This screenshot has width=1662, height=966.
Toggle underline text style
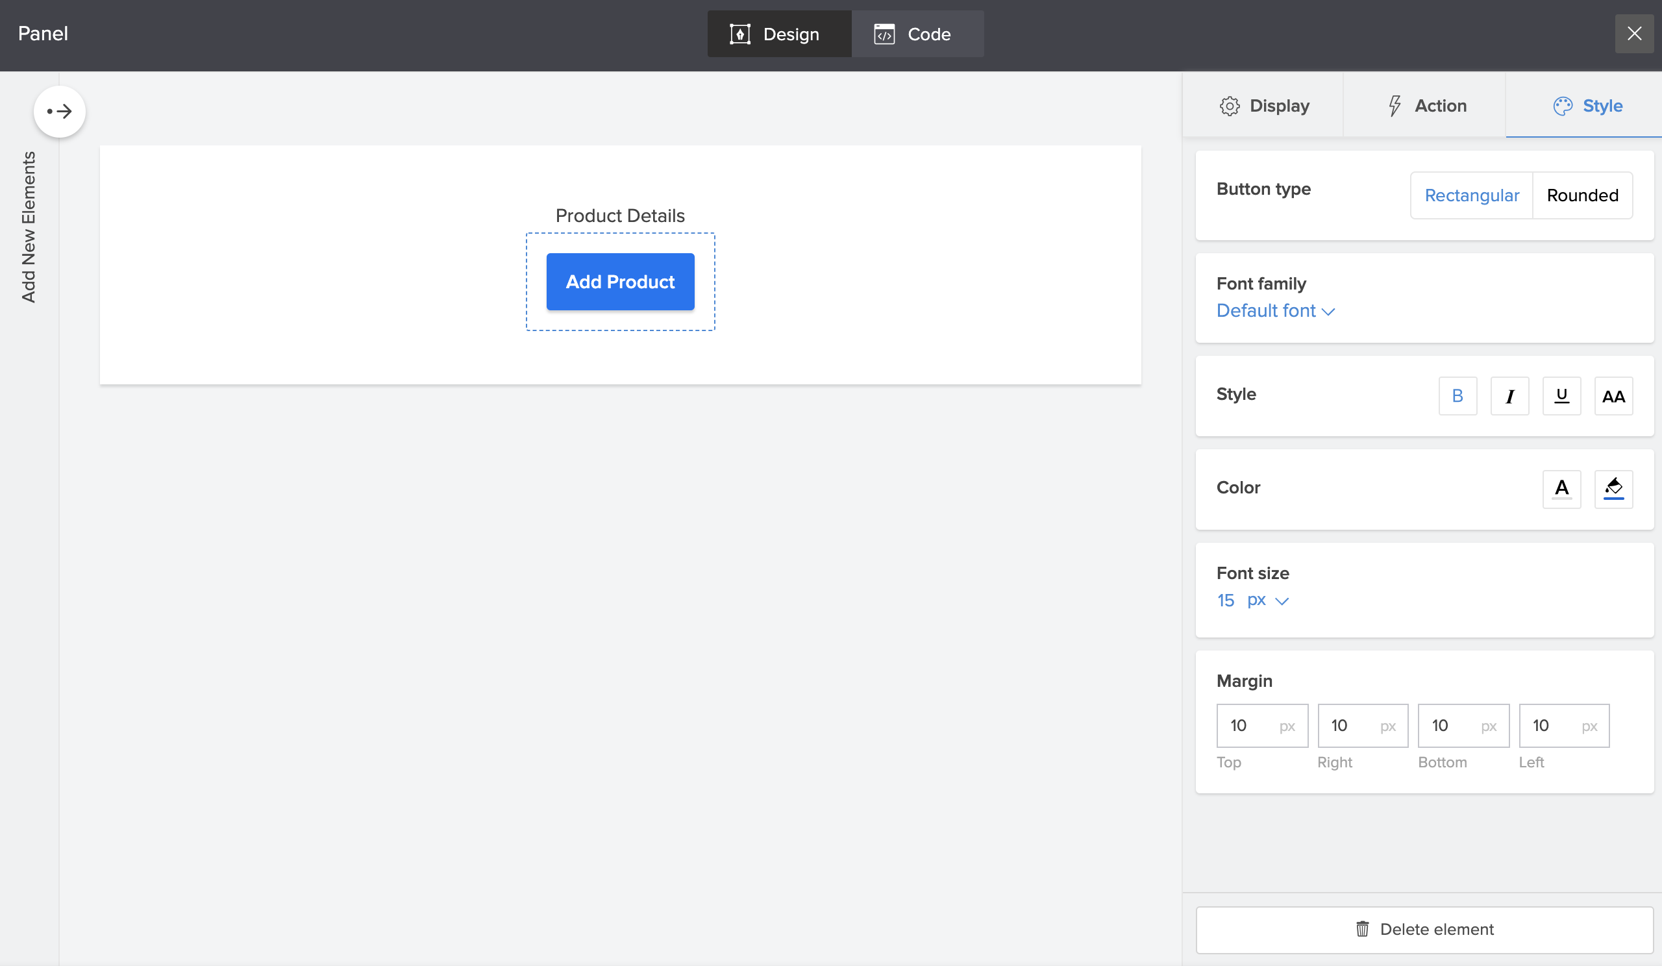pyautogui.click(x=1561, y=395)
